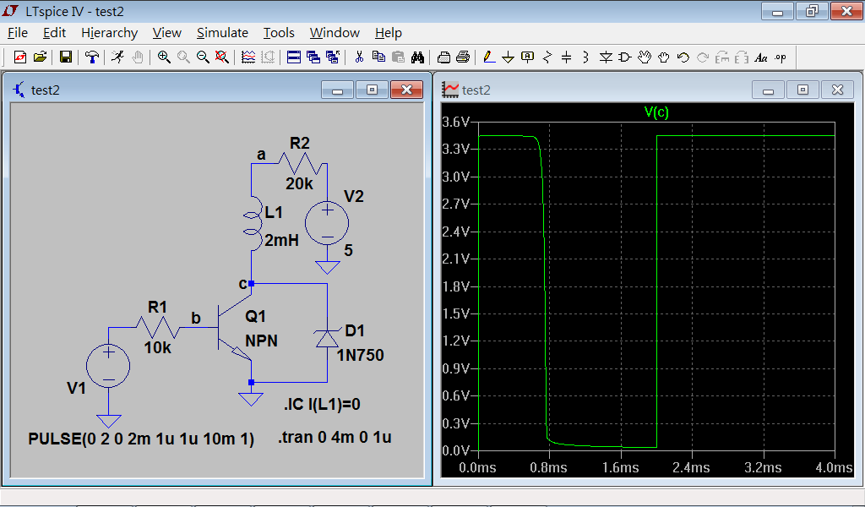The height and width of the screenshot is (507, 865).
Task: Select the Label Net tool
Action: click(x=527, y=57)
